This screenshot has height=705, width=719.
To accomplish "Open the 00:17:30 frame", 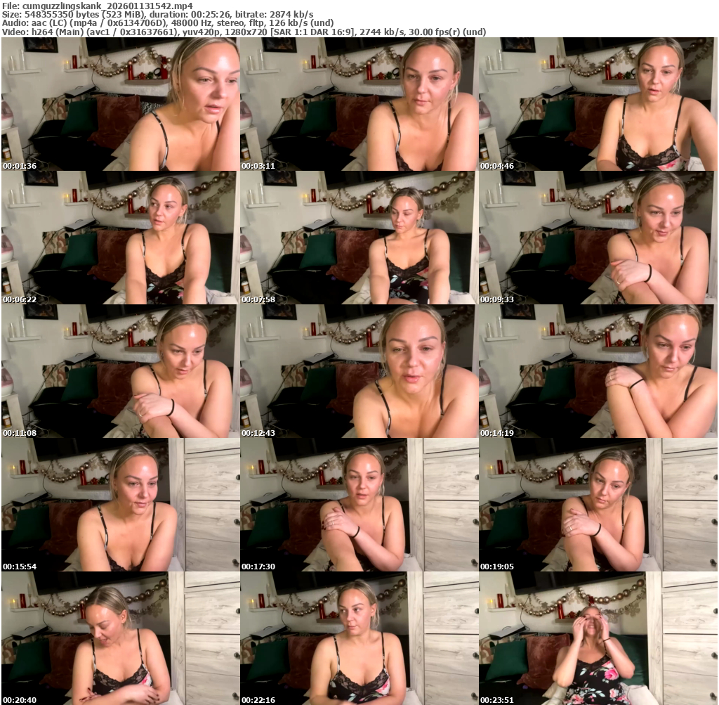I will pos(359,505).
